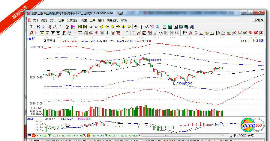Click the magenta flag icon
The image size is (270, 141).
point(73,27)
